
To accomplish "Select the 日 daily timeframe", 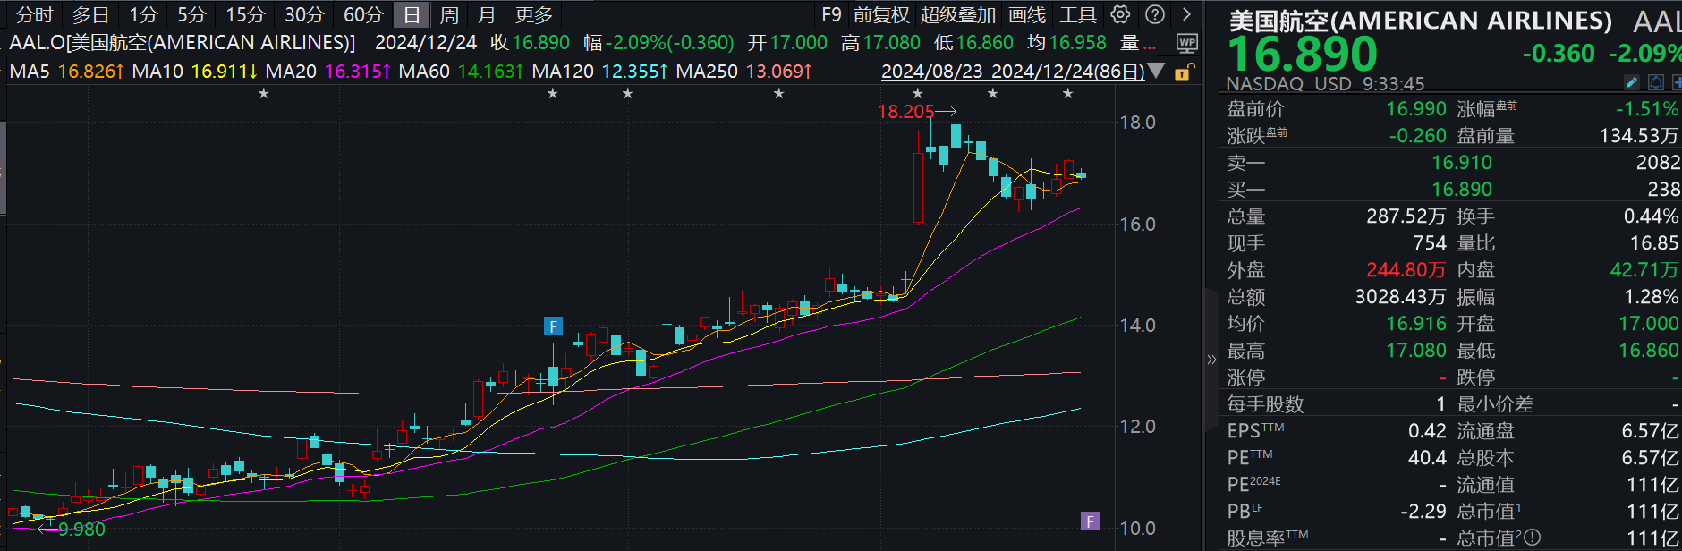I will pos(412,15).
